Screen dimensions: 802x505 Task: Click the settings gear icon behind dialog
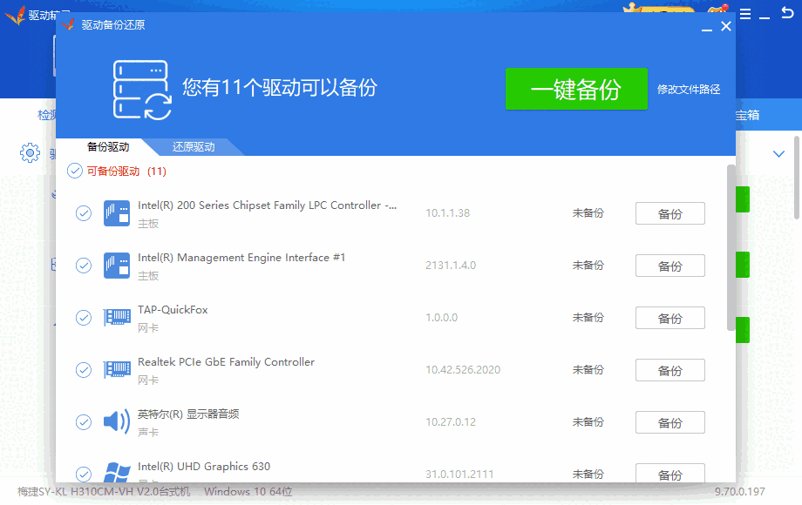click(x=31, y=153)
